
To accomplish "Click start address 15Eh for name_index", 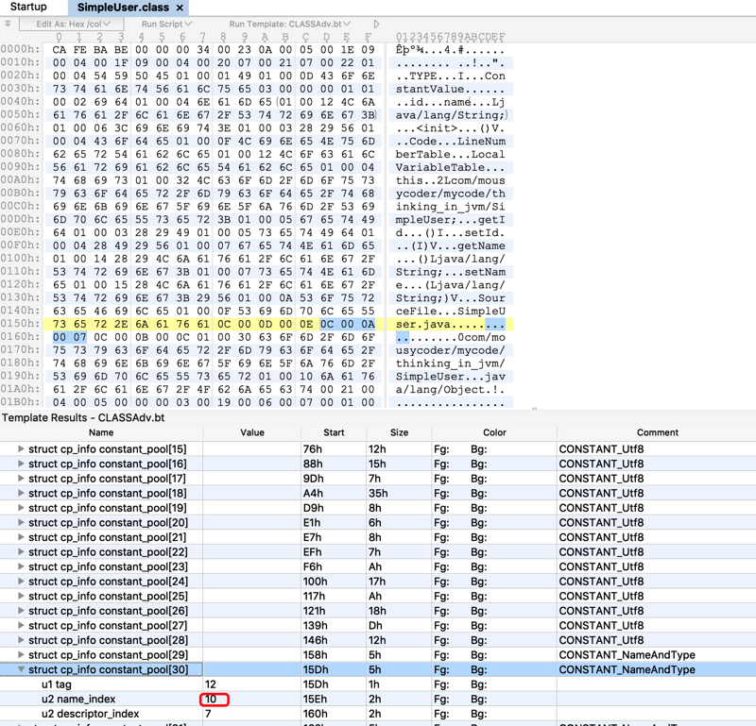I will pos(316,699).
